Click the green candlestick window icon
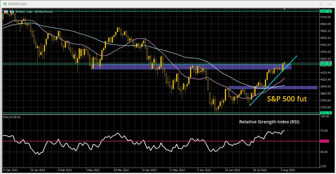This screenshot has height=174, width=336. pyautogui.click(x=5, y=4)
